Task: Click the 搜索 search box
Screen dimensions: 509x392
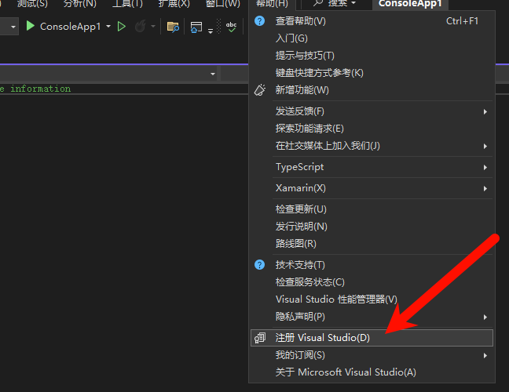Action: point(336,4)
